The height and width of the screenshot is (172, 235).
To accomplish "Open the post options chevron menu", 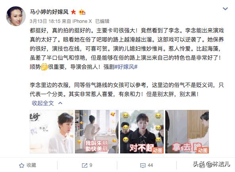I will tap(225, 9).
